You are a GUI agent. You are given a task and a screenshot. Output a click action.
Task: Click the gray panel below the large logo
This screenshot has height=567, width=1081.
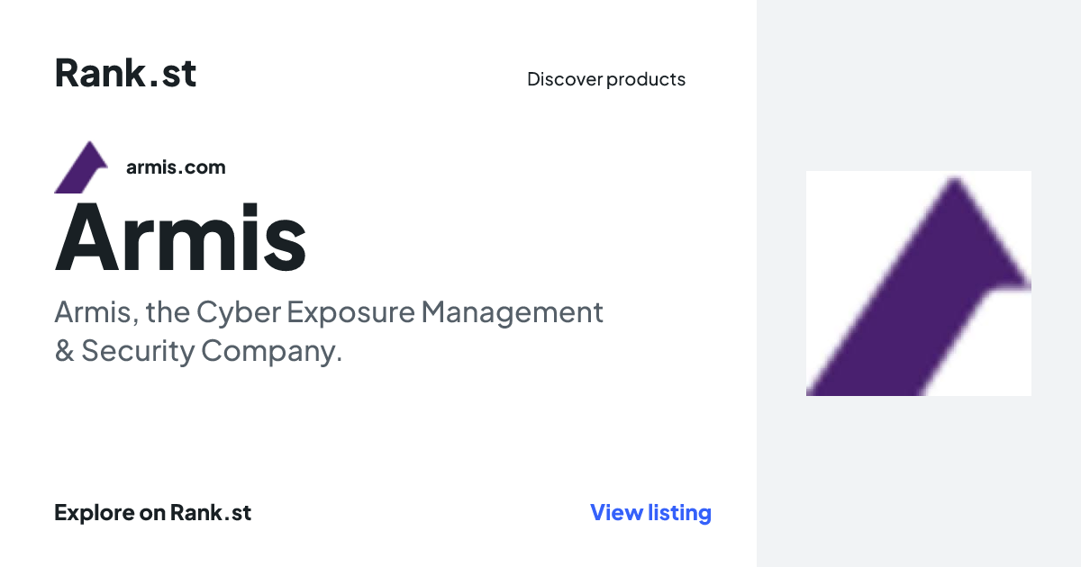point(919,481)
